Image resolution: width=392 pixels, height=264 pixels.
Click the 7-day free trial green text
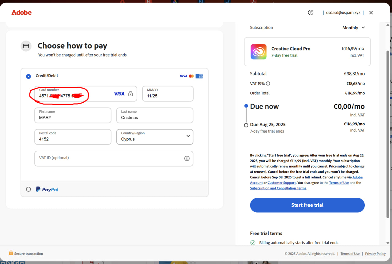285,55
